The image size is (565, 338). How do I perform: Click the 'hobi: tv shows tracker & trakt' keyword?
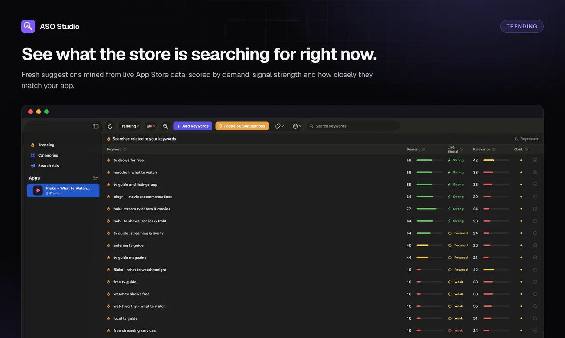tap(140, 221)
